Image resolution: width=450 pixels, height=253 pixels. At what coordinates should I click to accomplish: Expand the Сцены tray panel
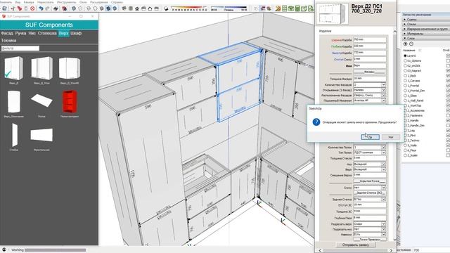(x=425, y=20)
